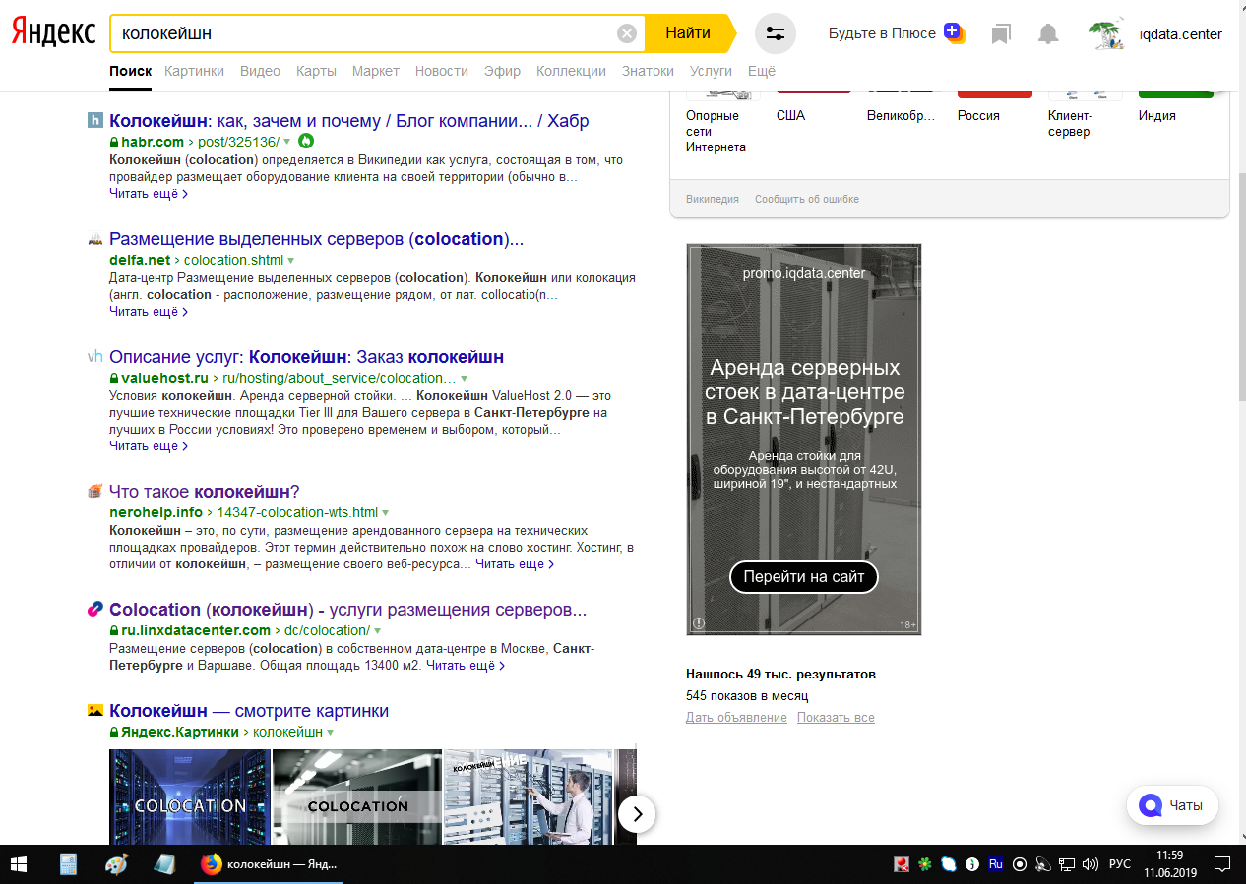Expand 'Читать ещё' under the habr.com snippet
The width and height of the screenshot is (1246, 884).
(149, 194)
